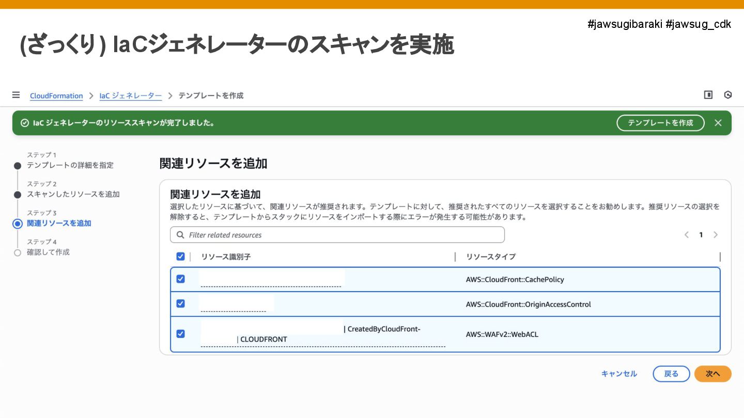Click AWS::CloudFront::OriginAccessControl cell

coord(529,304)
